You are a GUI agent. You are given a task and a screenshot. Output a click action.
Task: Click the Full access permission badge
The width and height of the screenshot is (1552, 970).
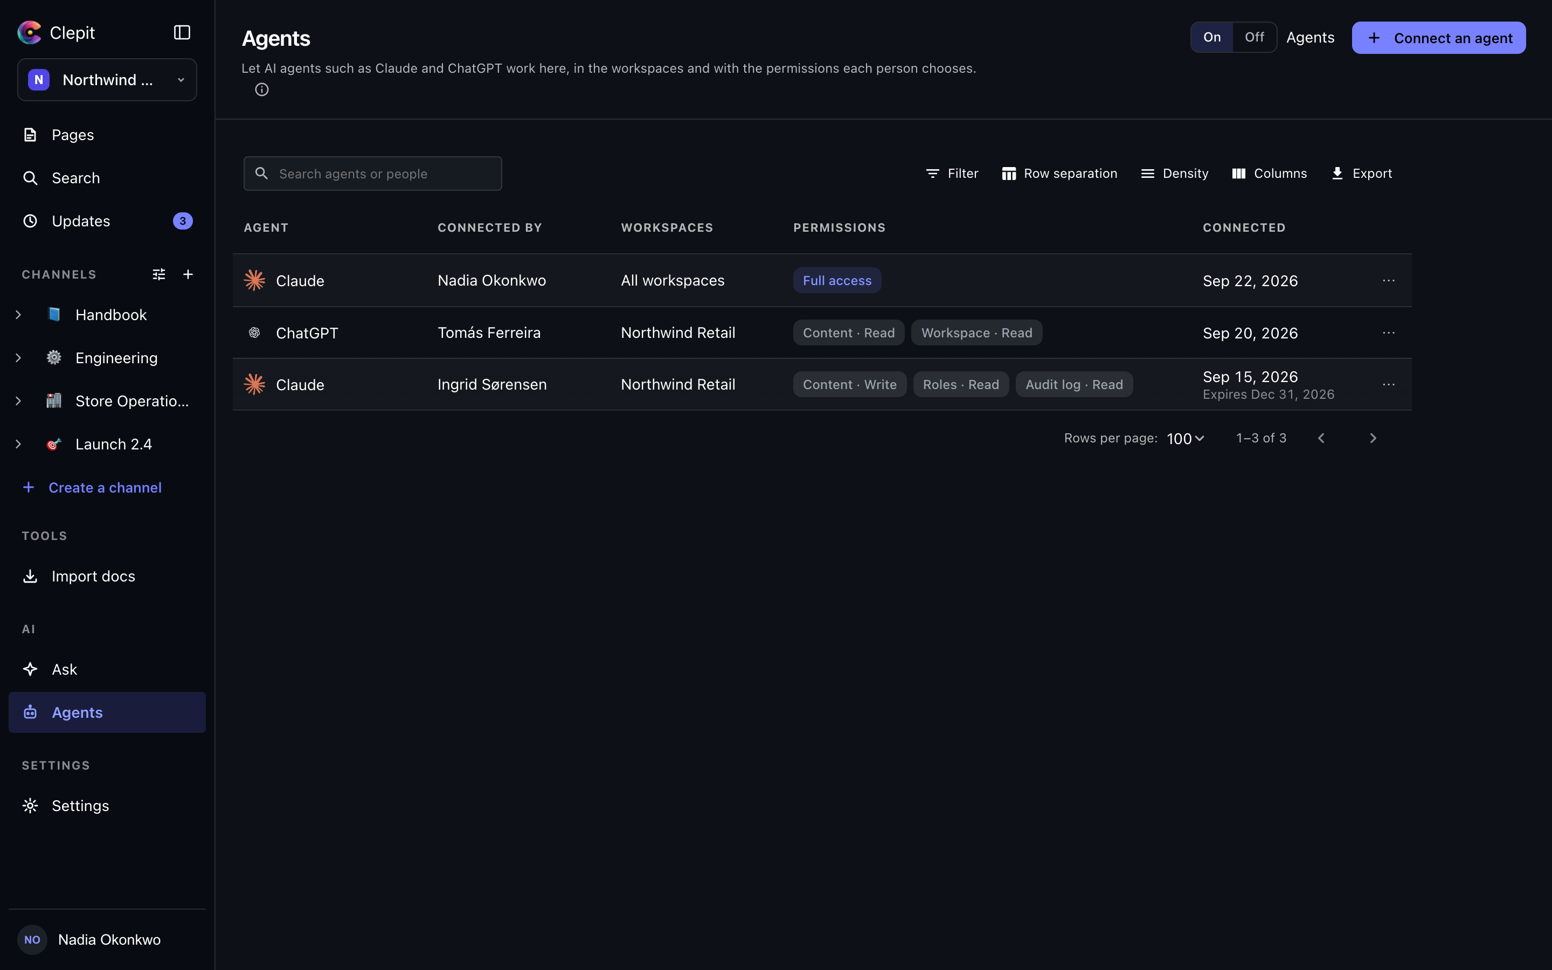click(x=837, y=280)
